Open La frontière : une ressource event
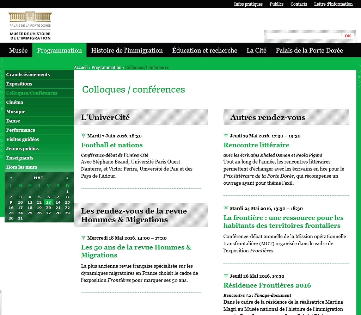The image size is (361, 315). click(283, 221)
